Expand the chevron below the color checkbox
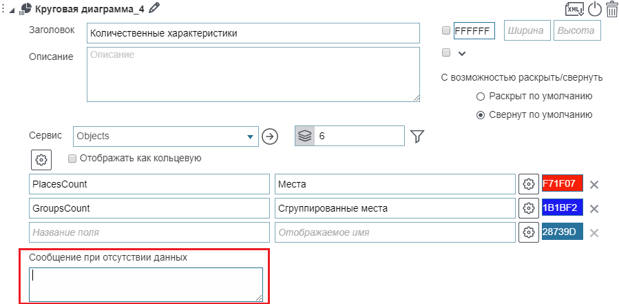The width and height of the screenshot is (619, 304). (x=462, y=53)
